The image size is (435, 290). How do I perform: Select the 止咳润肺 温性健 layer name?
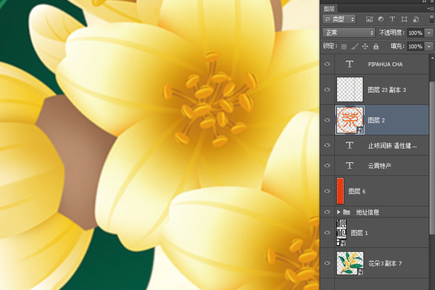[392, 146]
